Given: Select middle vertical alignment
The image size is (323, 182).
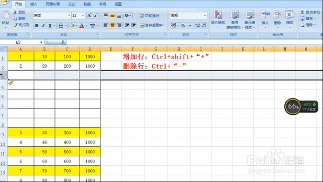Looking at the screenshot, I should [x=112, y=16].
